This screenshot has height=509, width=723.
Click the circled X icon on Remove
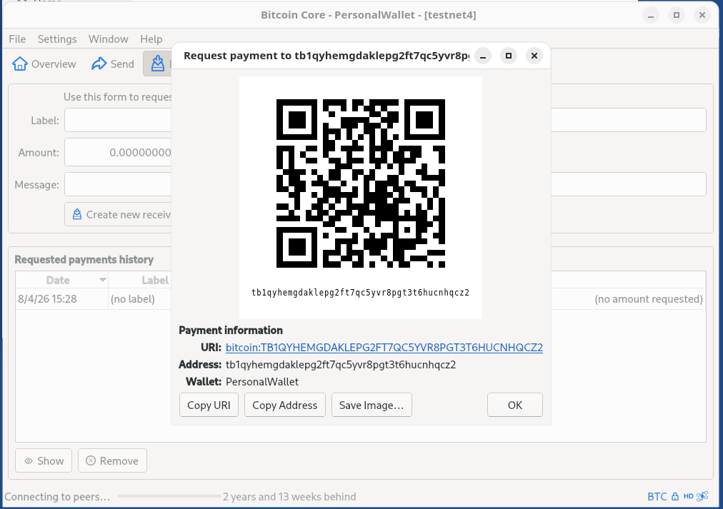pos(91,460)
